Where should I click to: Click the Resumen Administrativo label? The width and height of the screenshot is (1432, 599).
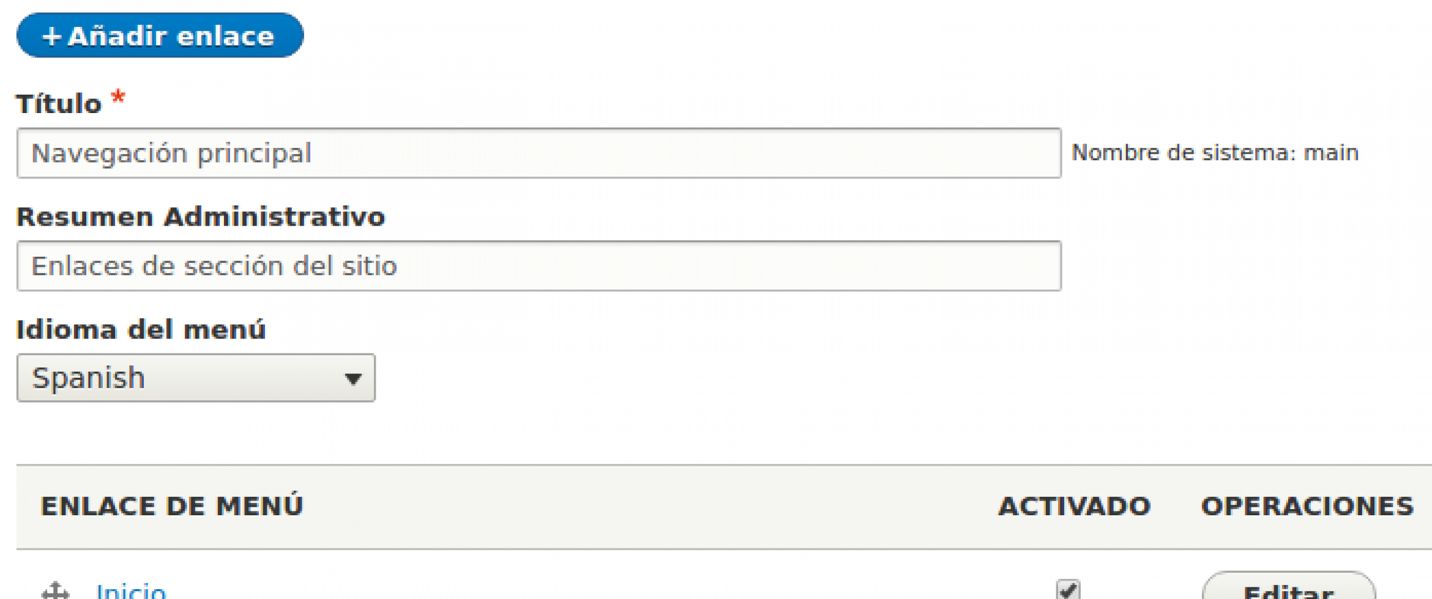(x=201, y=217)
